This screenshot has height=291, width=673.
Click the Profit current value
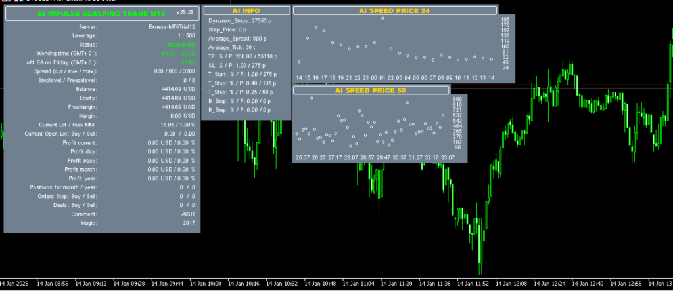pos(171,142)
